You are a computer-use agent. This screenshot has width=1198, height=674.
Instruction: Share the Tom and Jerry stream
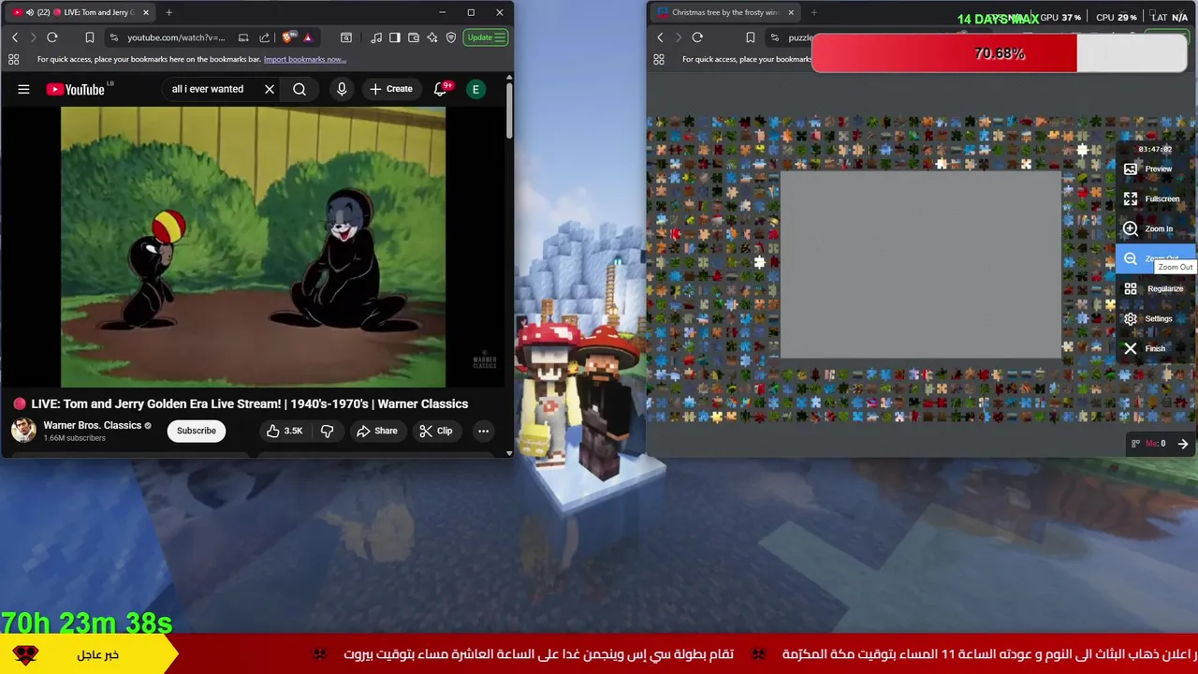pyautogui.click(x=376, y=431)
